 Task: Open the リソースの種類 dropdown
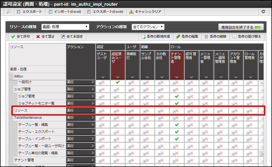(x=65, y=27)
